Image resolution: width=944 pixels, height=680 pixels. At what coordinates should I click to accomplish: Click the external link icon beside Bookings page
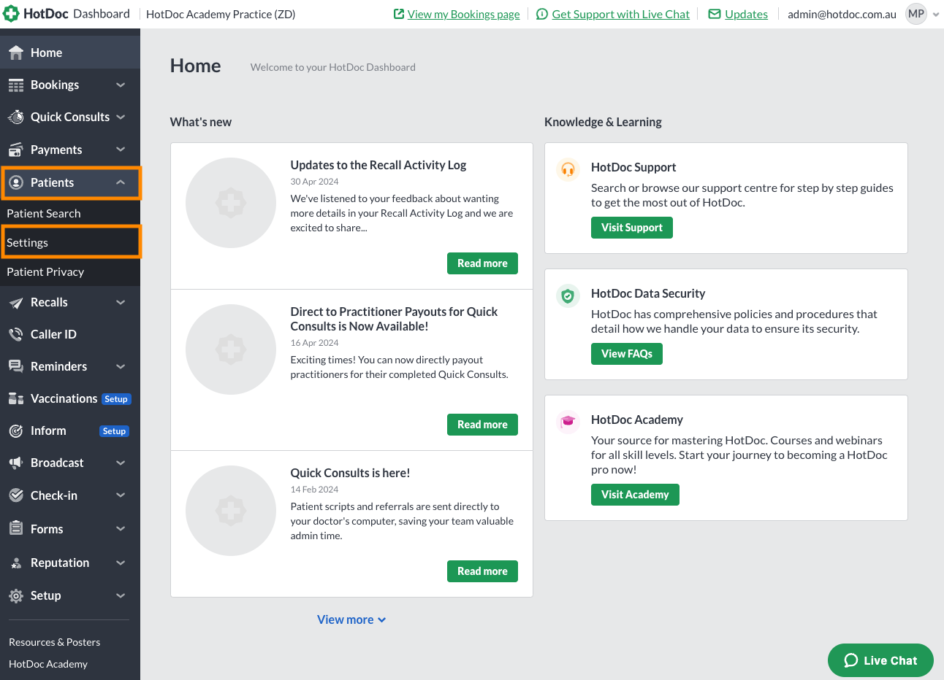tap(399, 14)
